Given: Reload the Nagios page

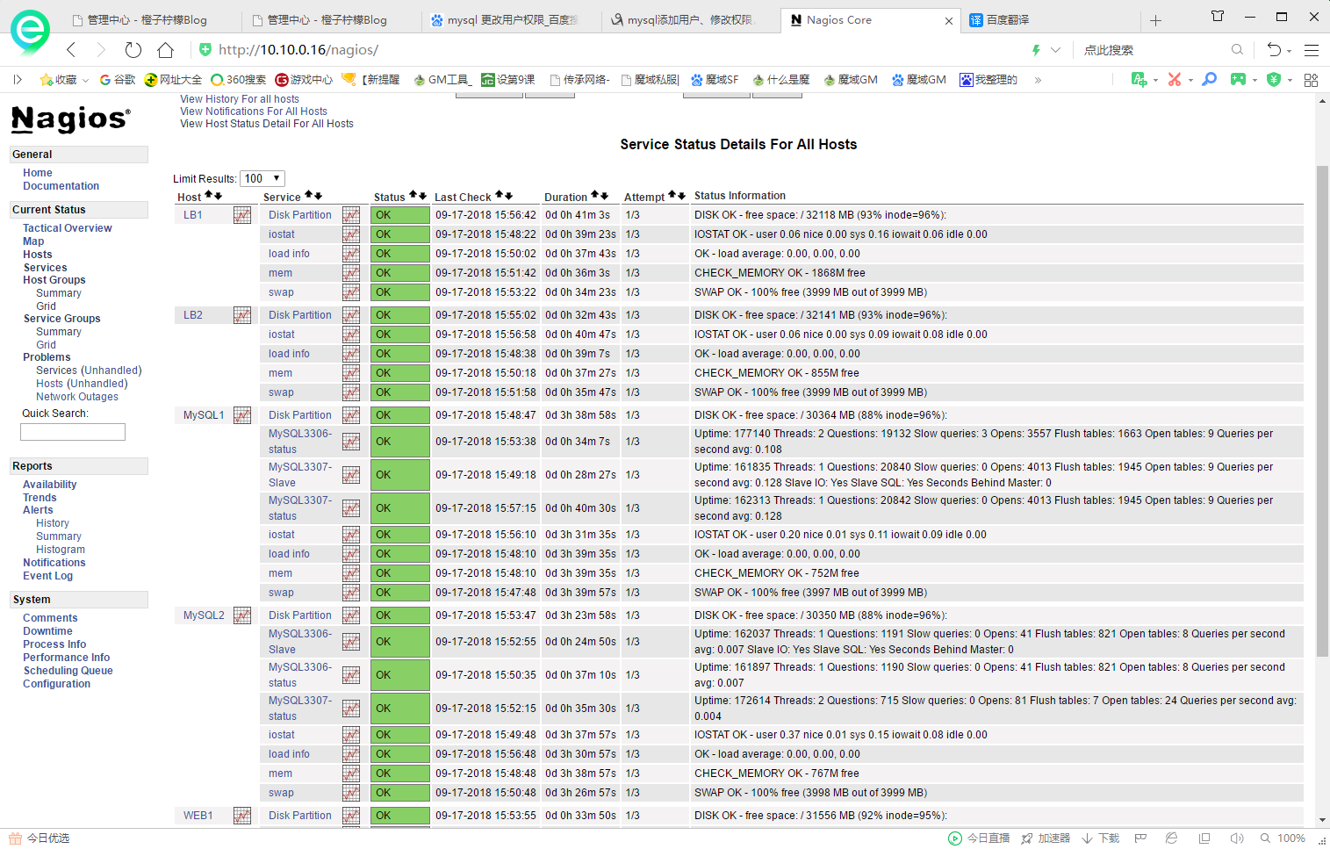Looking at the screenshot, I should pos(133,50).
